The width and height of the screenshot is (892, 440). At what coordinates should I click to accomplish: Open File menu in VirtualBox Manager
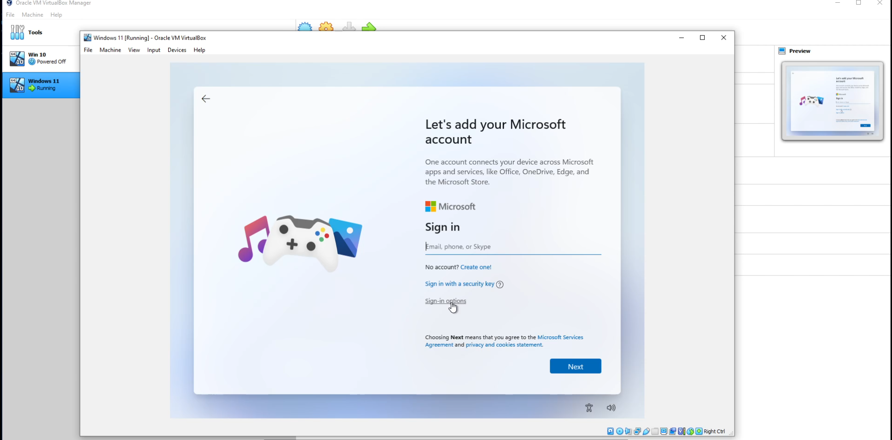(x=10, y=15)
